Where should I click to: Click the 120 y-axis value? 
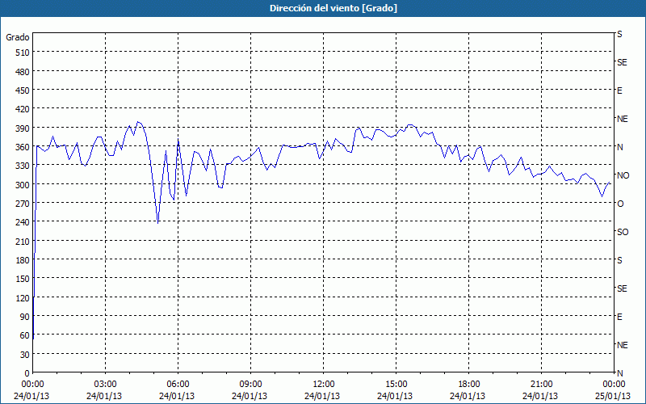23,297
